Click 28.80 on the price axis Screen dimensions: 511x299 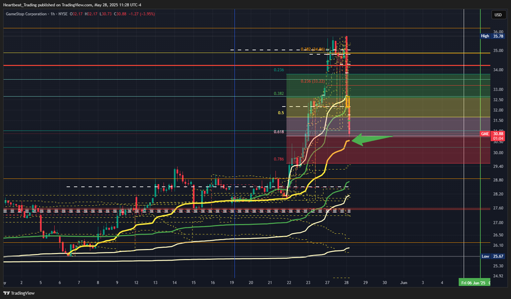pyautogui.click(x=498, y=180)
